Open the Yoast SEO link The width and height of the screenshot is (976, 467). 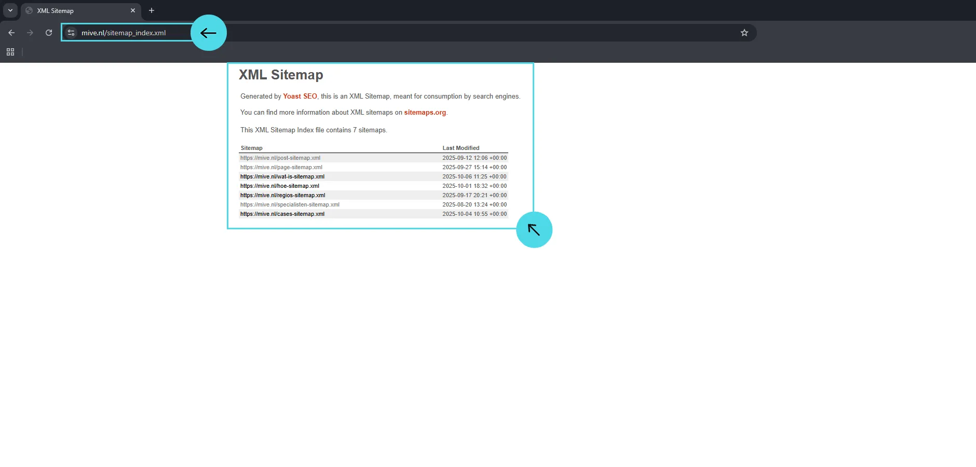[300, 97]
